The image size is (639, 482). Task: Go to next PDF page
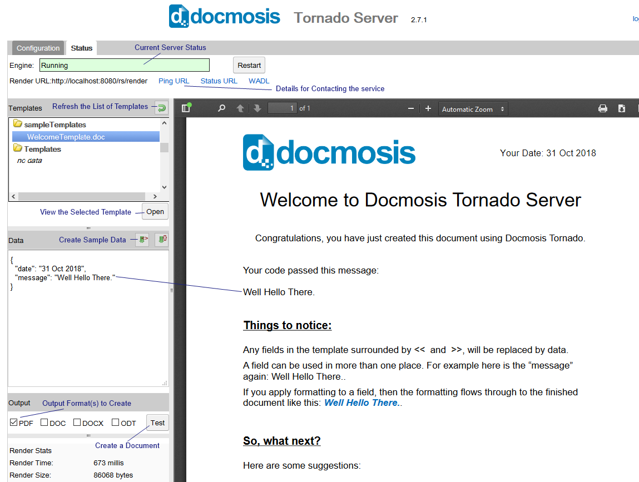pos(257,108)
